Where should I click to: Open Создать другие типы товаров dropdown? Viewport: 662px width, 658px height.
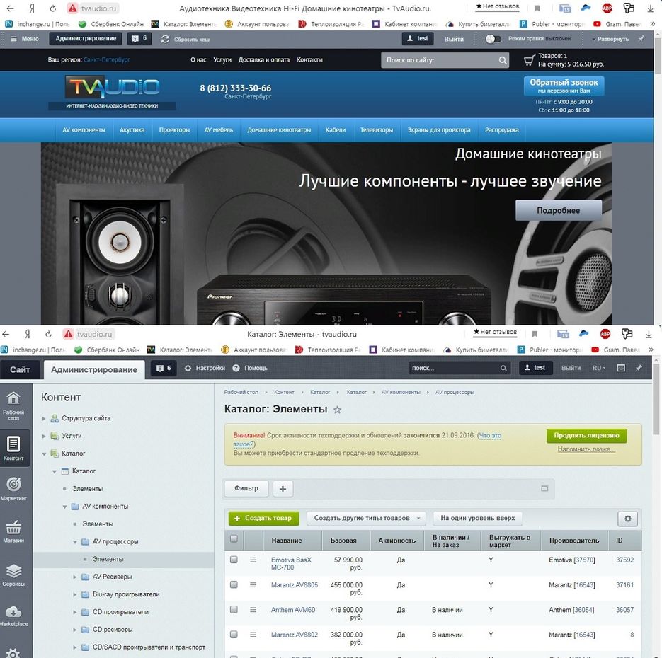click(x=366, y=518)
